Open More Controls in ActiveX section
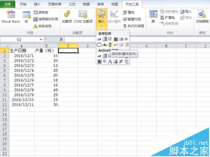The height and width of the screenshot is (157, 210). point(126,62)
